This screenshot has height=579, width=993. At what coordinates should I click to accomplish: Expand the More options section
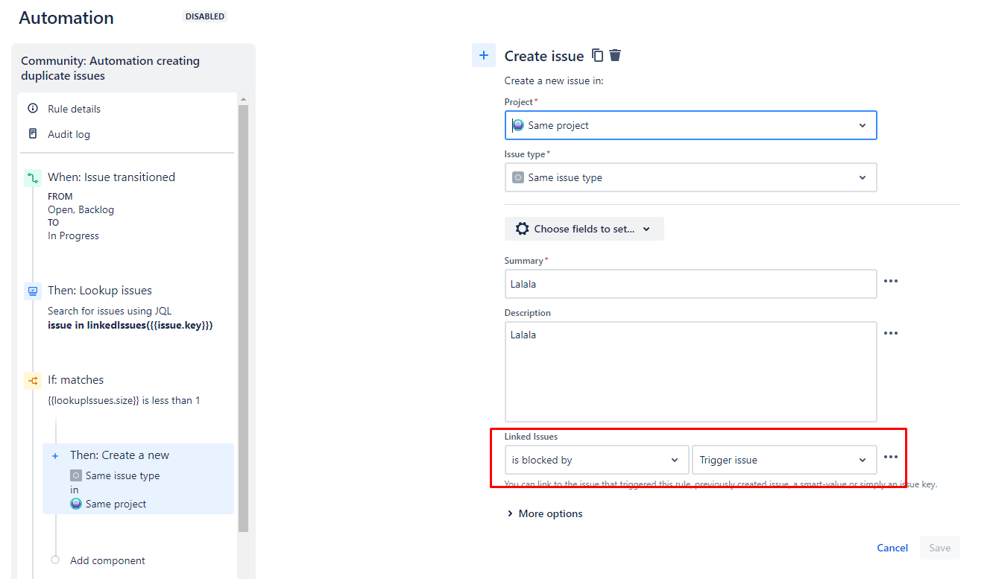click(x=543, y=513)
